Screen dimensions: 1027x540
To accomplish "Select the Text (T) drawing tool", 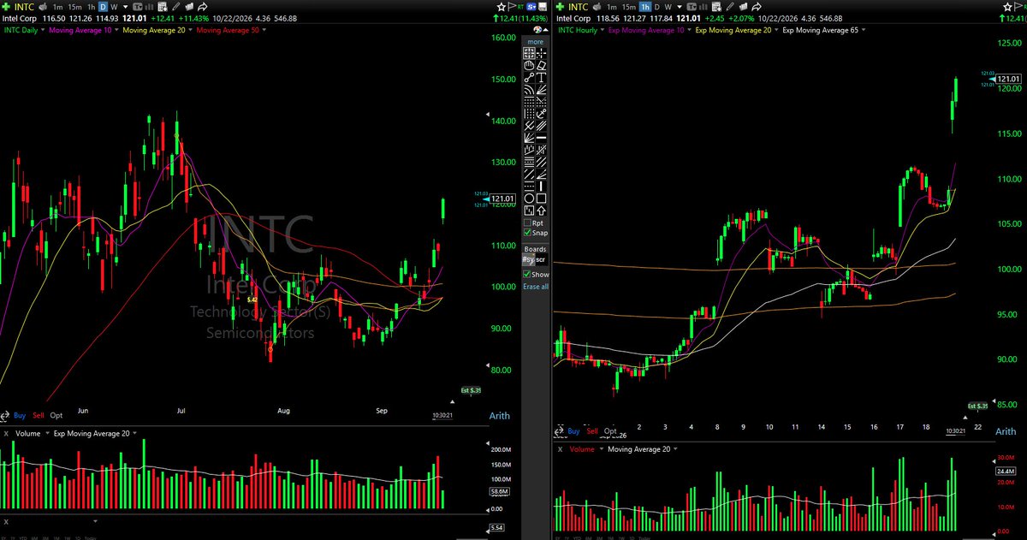I will click(542, 76).
